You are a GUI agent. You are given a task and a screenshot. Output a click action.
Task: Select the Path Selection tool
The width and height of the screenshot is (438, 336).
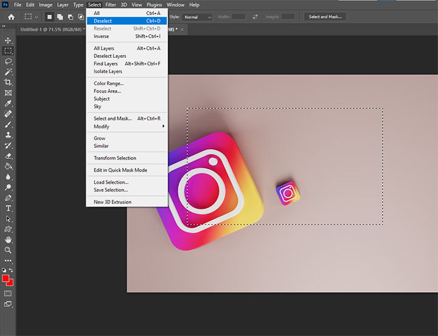pos(8,219)
